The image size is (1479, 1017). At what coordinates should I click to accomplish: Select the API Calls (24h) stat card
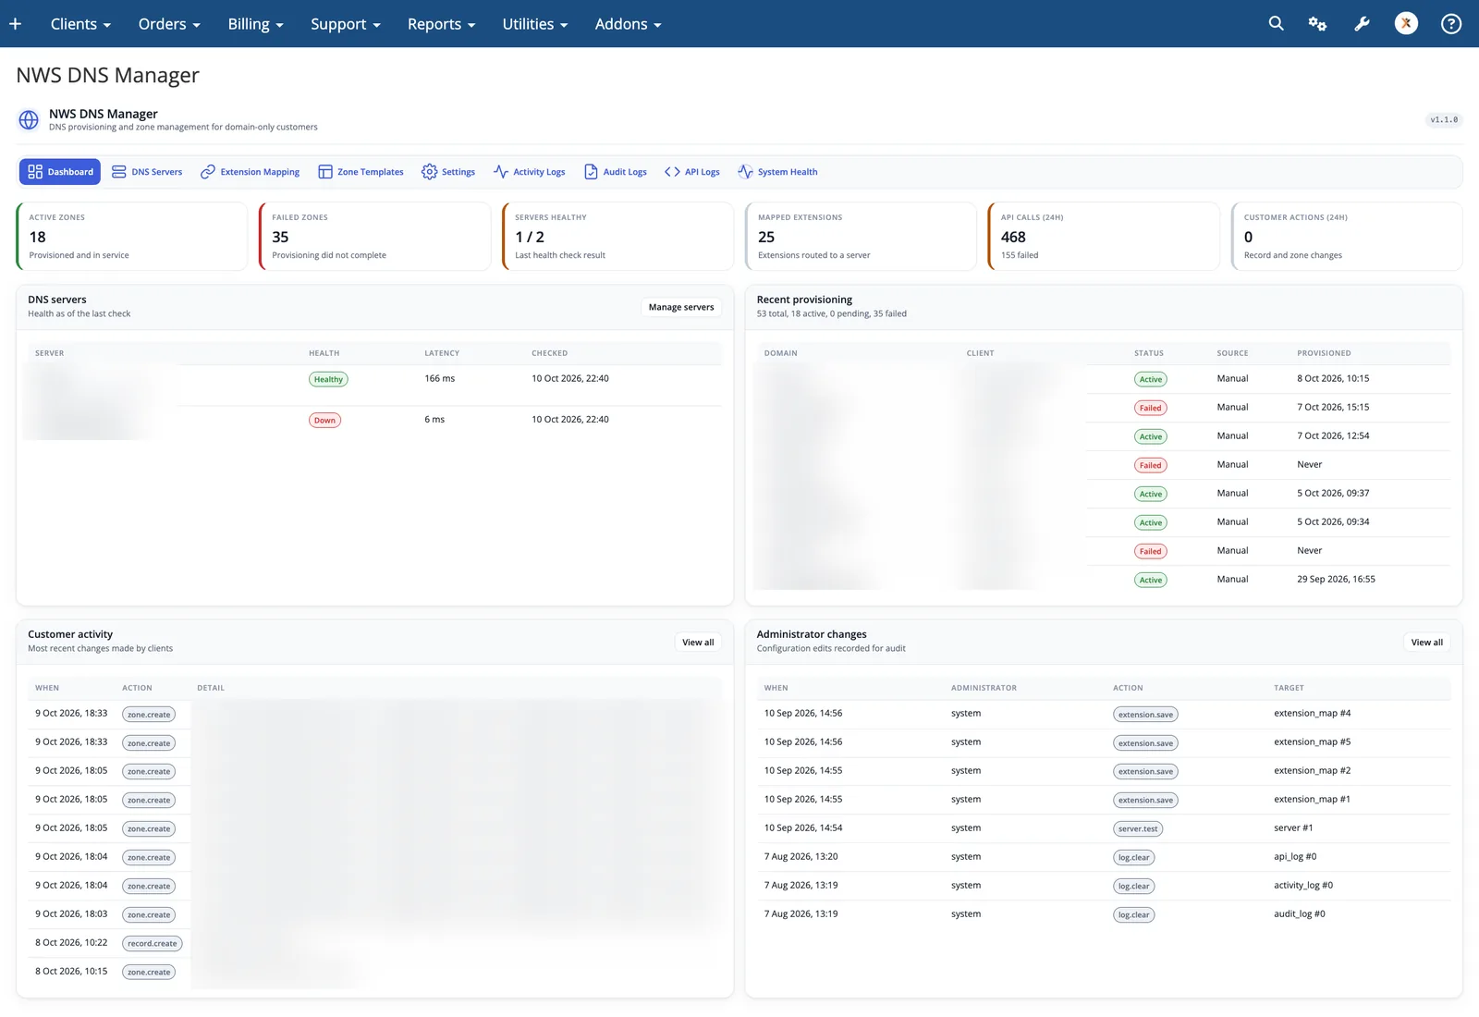point(1104,237)
